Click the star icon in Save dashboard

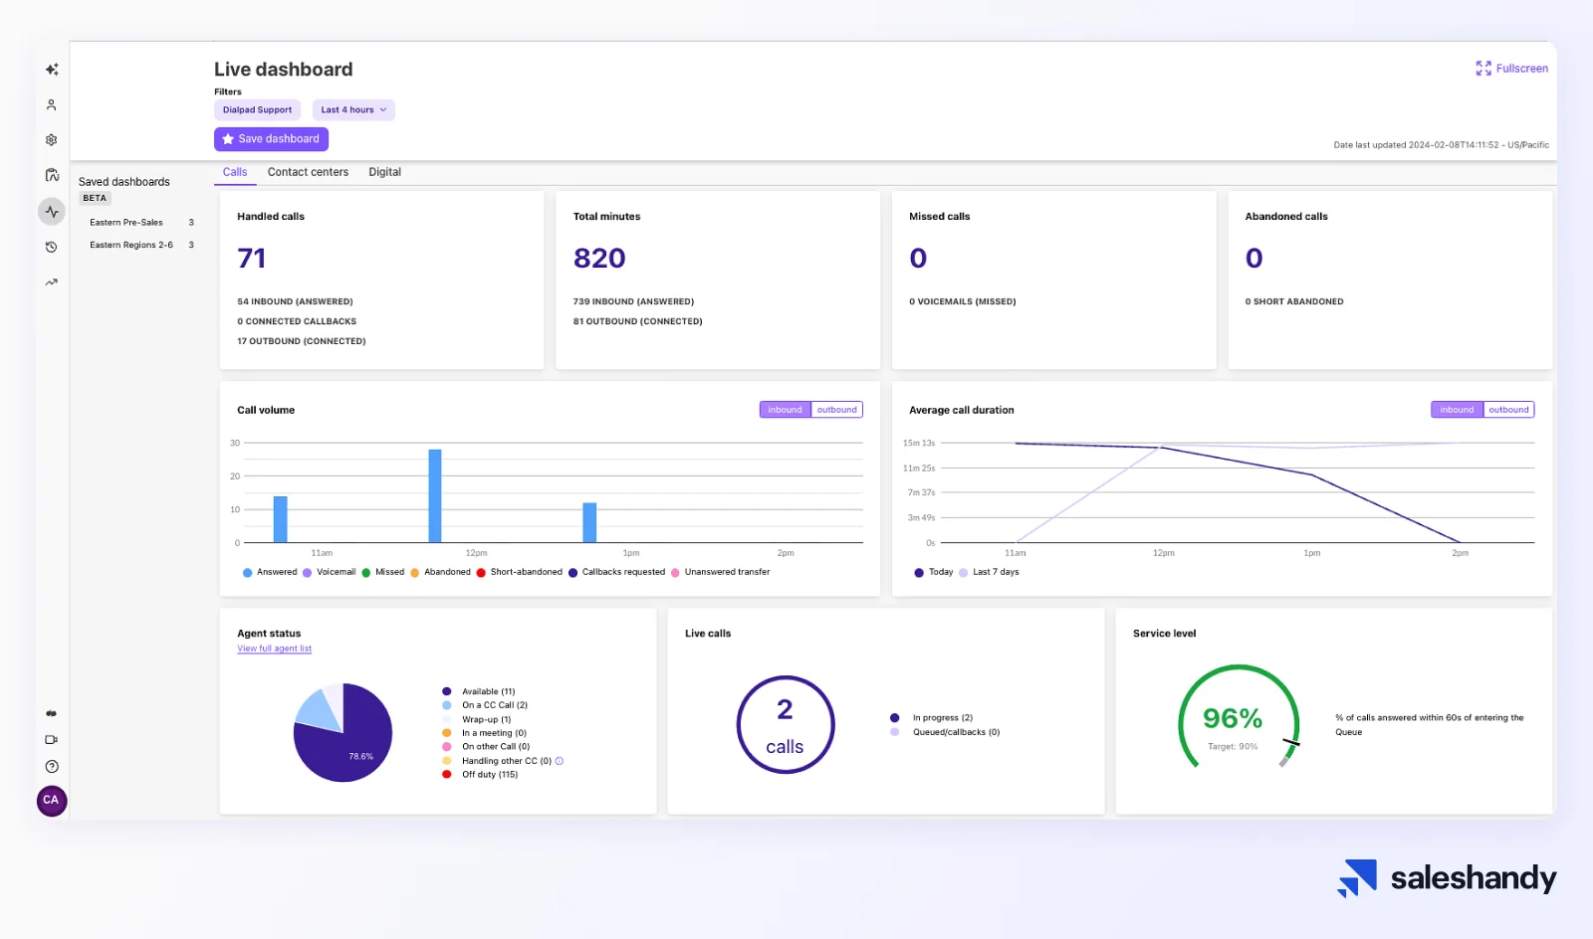(x=228, y=139)
